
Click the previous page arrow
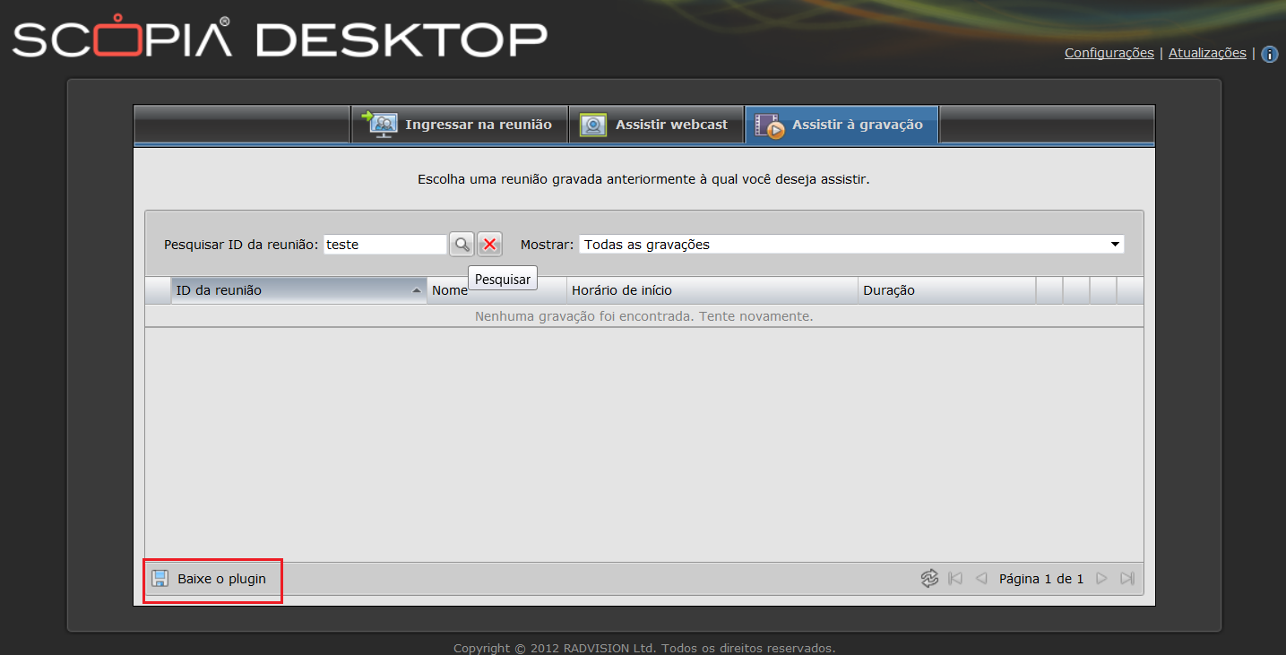click(x=980, y=579)
